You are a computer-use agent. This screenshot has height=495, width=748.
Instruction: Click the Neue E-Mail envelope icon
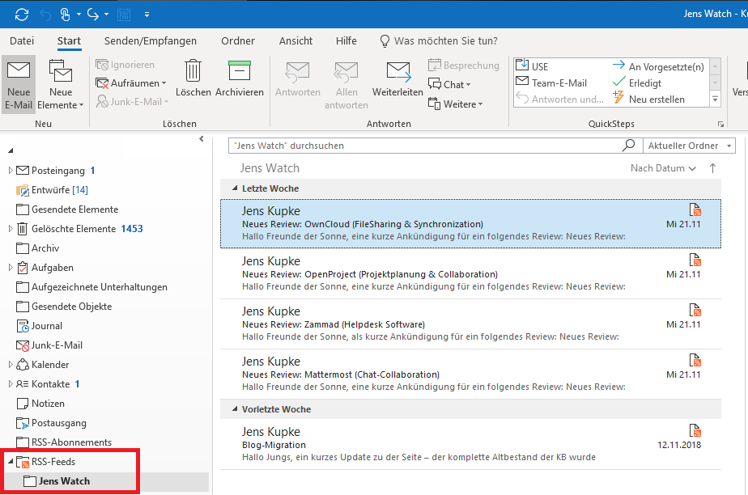(19, 70)
